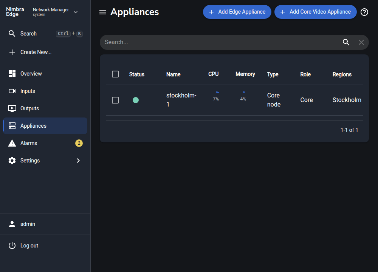Focus the appliance Search... input field

(221, 42)
